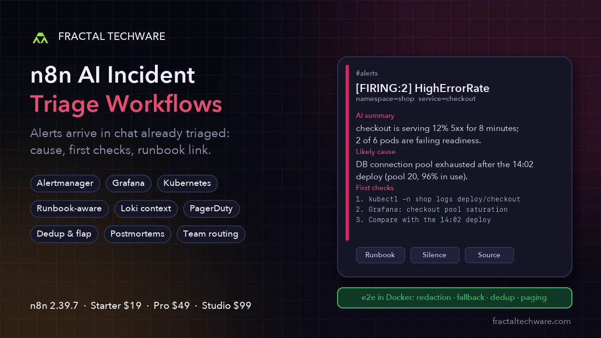Select the Loki context tag pill
This screenshot has height=338, width=601.
(x=146, y=208)
